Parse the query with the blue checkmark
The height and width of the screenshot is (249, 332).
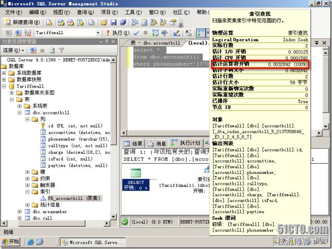[136, 33]
